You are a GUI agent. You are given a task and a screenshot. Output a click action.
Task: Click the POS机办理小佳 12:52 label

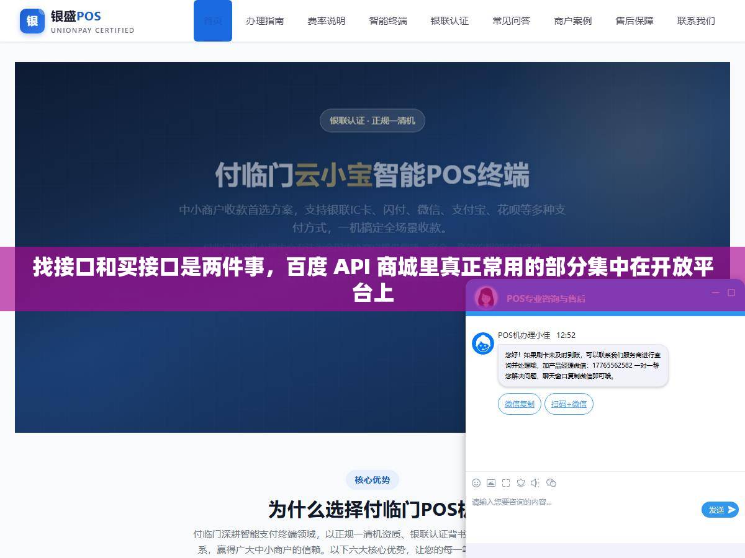536,335
